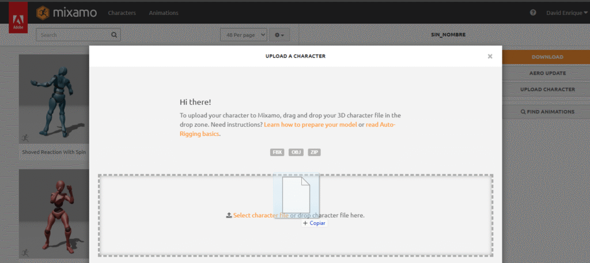Screen dimensions: 590x263
Task: Click the Find Animations button
Action: 547,112
